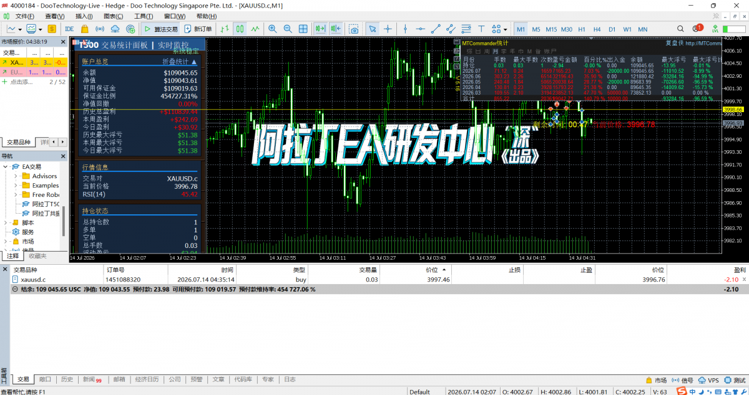Draw a vertical line on chart
This screenshot has height=395, width=749.
point(406,29)
